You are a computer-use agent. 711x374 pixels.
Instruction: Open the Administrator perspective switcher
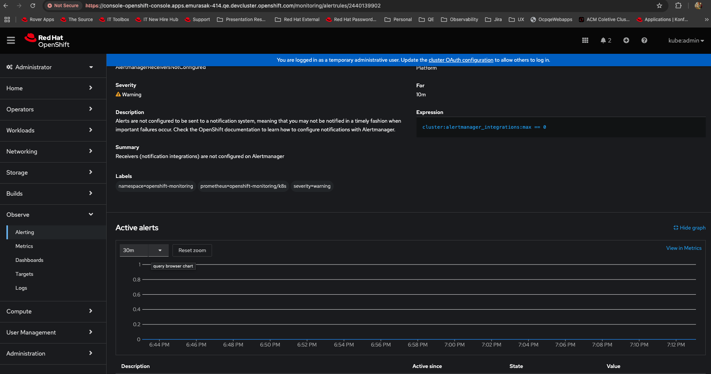click(x=53, y=67)
